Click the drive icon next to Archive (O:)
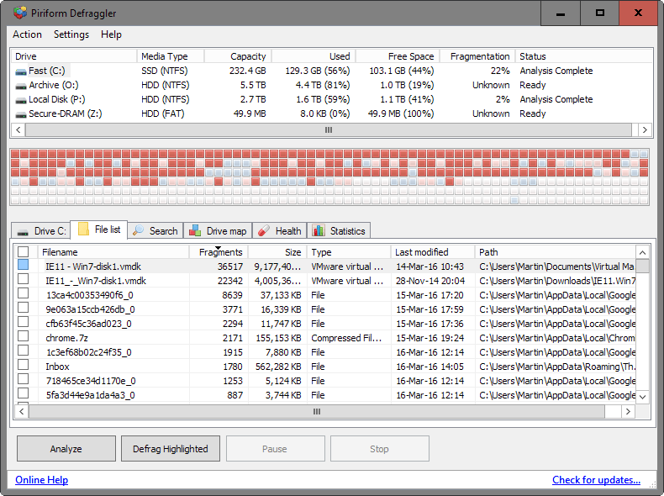The height and width of the screenshot is (496, 664). coord(21,86)
